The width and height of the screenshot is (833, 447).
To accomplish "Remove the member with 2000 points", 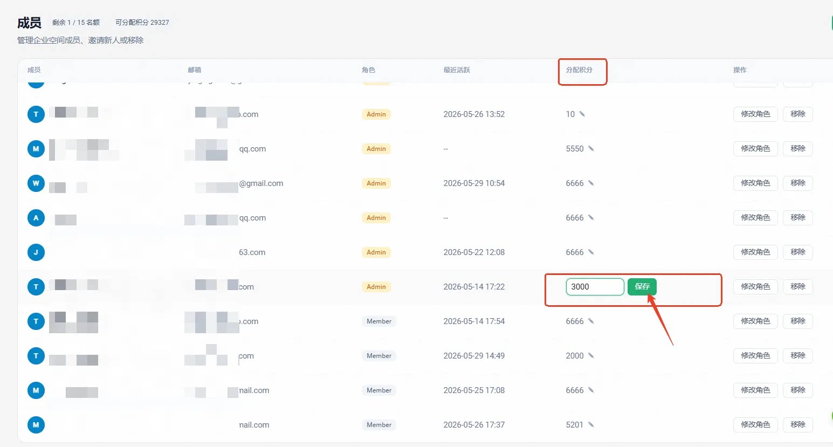I will pyautogui.click(x=798, y=356).
